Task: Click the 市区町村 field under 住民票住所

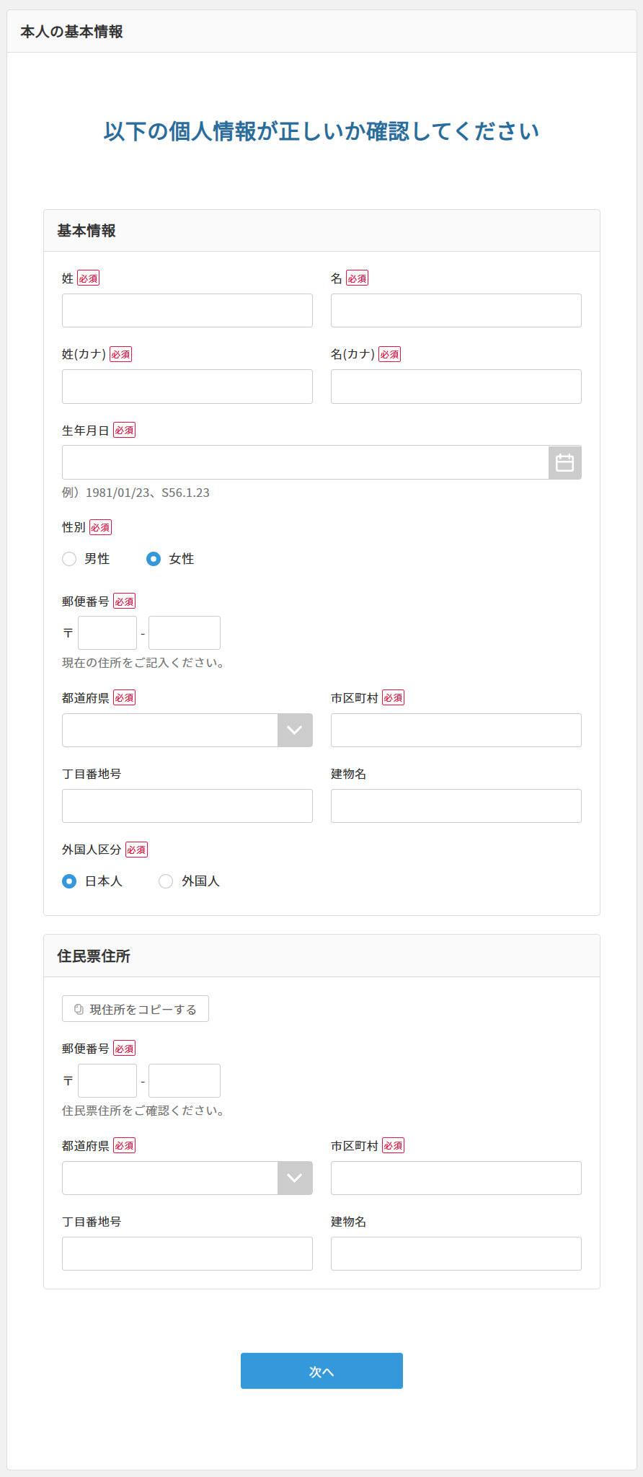Action: coord(456,1178)
